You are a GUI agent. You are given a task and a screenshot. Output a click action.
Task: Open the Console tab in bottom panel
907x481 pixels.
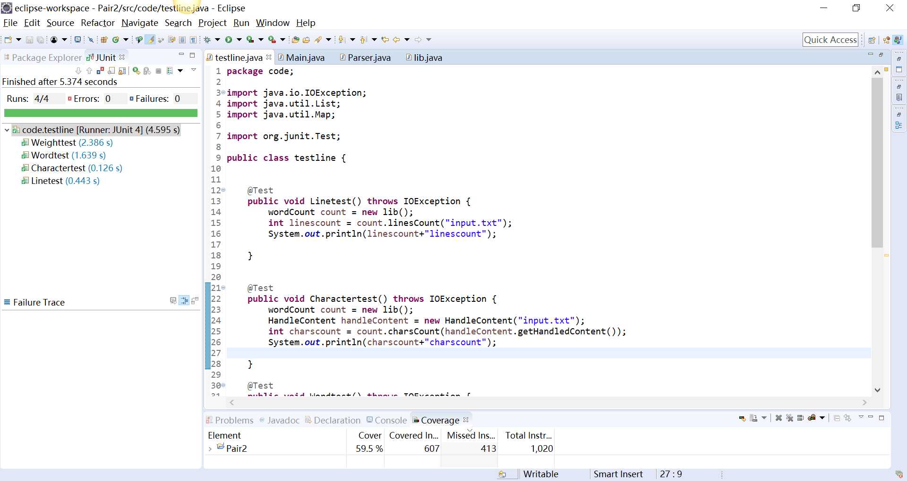(386, 420)
